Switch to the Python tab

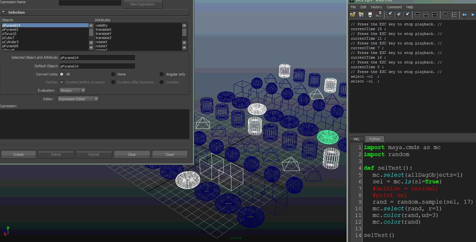(375, 139)
